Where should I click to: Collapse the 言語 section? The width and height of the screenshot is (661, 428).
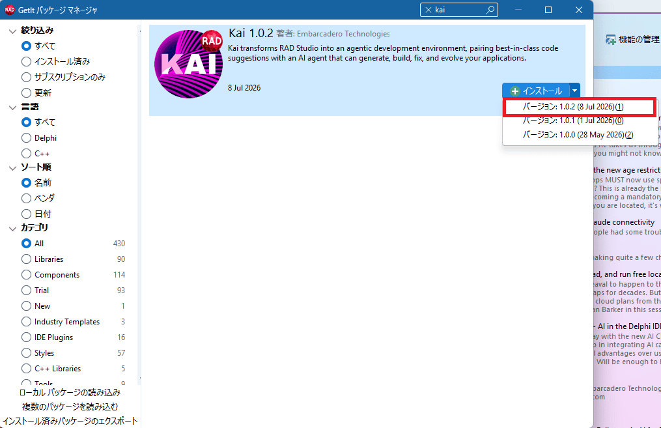[12, 107]
